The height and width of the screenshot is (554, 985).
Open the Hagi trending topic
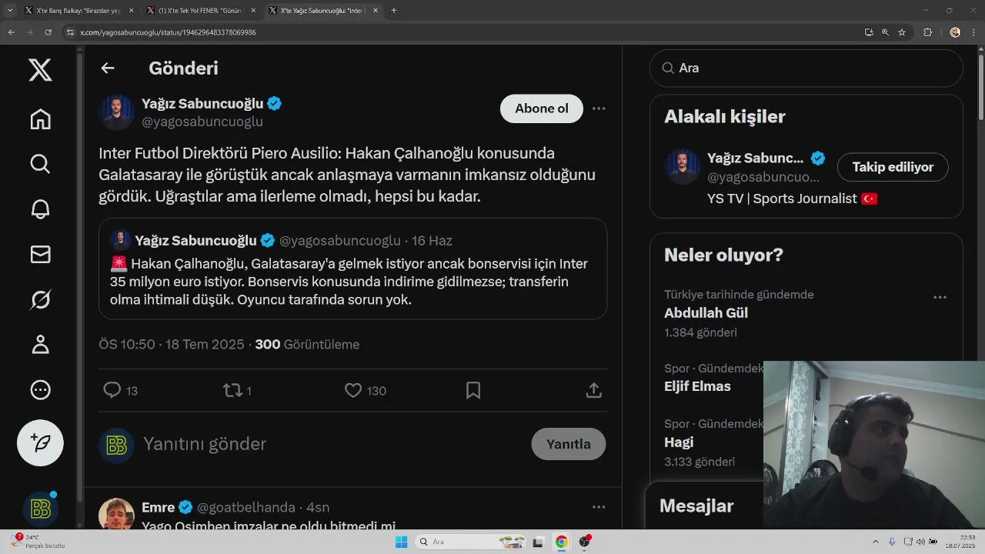[x=679, y=442]
